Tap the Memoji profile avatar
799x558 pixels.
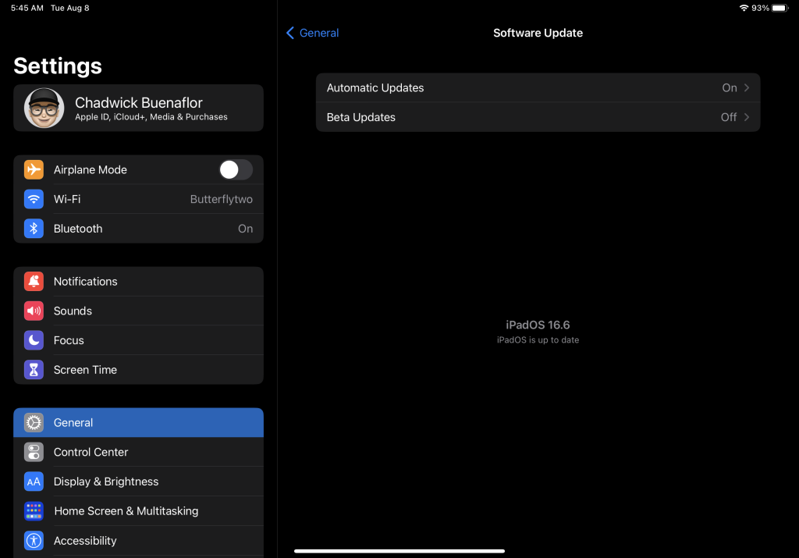[44, 108]
